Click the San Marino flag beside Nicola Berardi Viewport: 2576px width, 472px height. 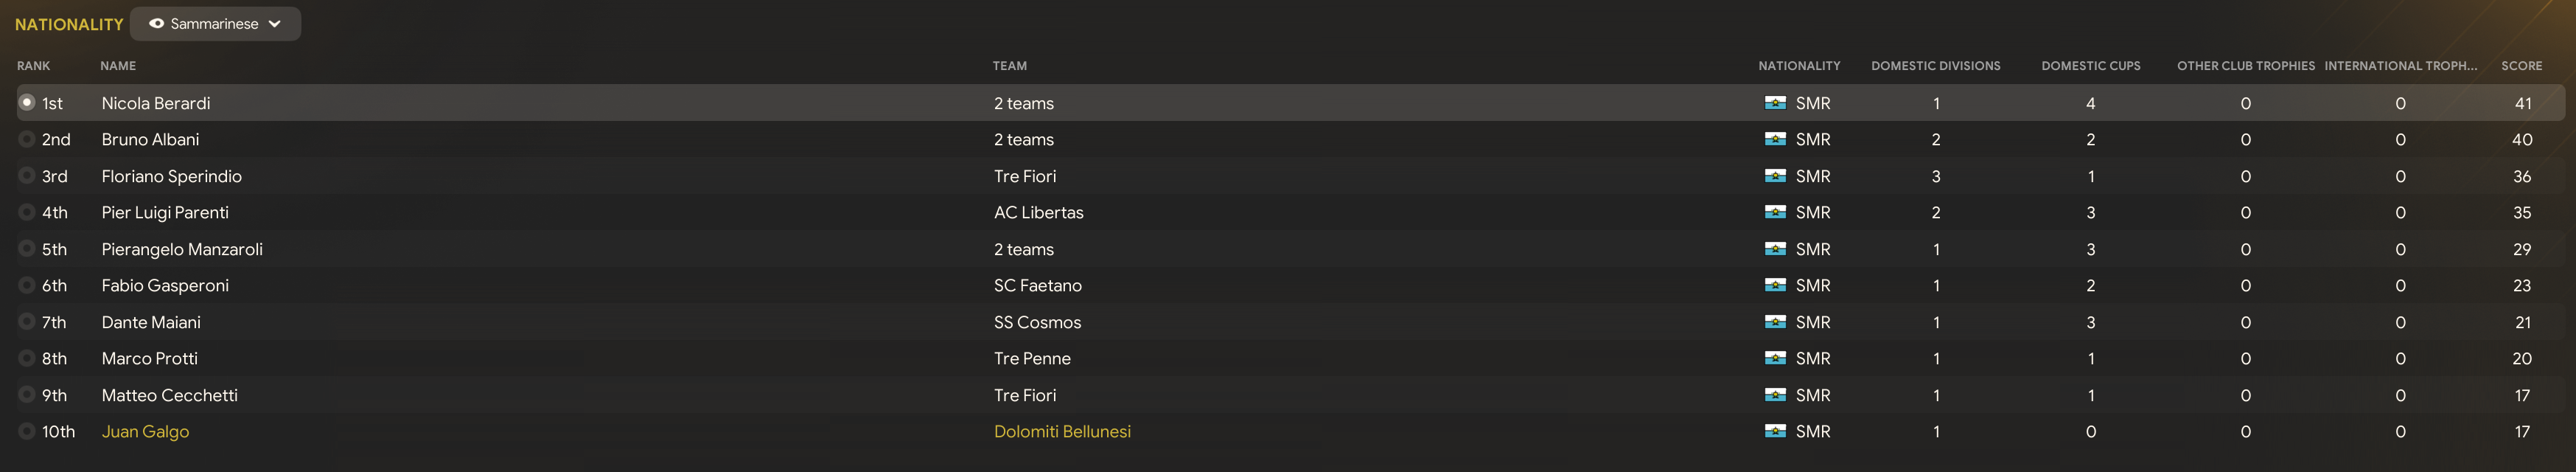point(1775,103)
